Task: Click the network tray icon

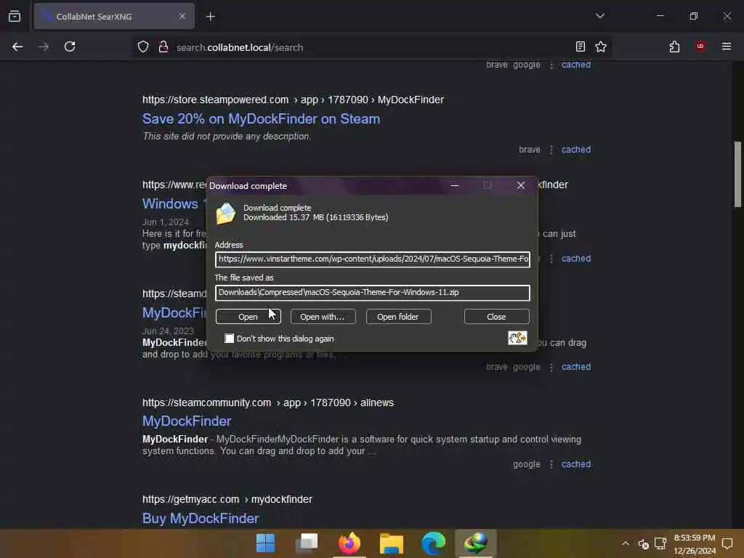Action: click(x=660, y=543)
